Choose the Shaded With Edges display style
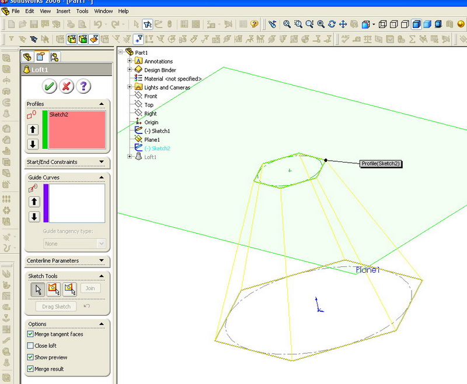Viewport: 467px width, 384px height. click(x=417, y=24)
